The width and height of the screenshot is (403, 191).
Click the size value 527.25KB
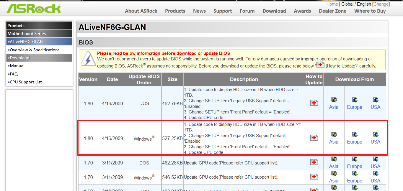coord(172,138)
